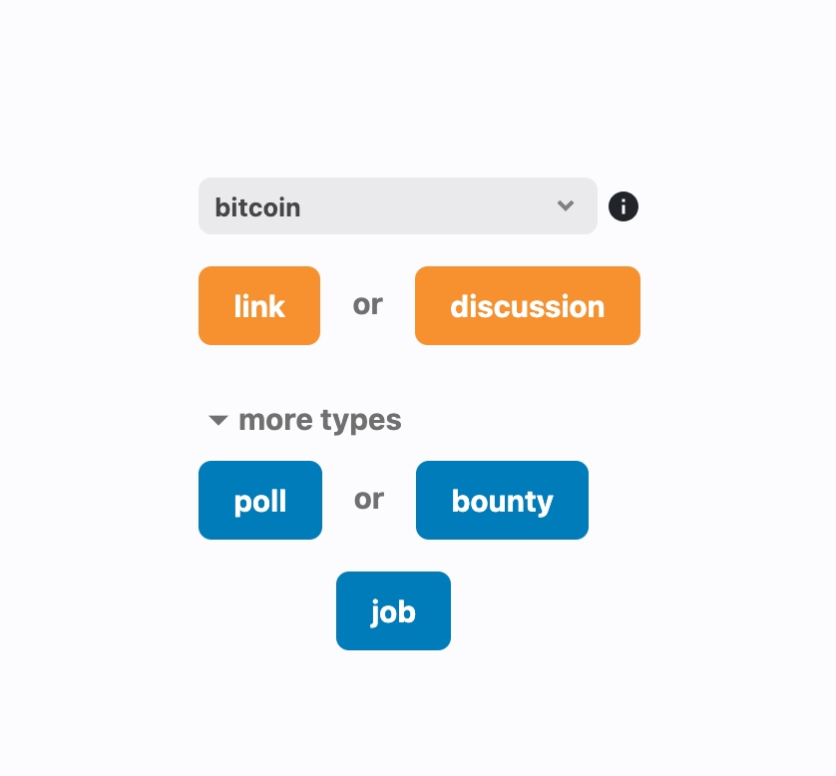This screenshot has width=836, height=776.
Task: Show territory details via the info circle
Action: coord(624,206)
